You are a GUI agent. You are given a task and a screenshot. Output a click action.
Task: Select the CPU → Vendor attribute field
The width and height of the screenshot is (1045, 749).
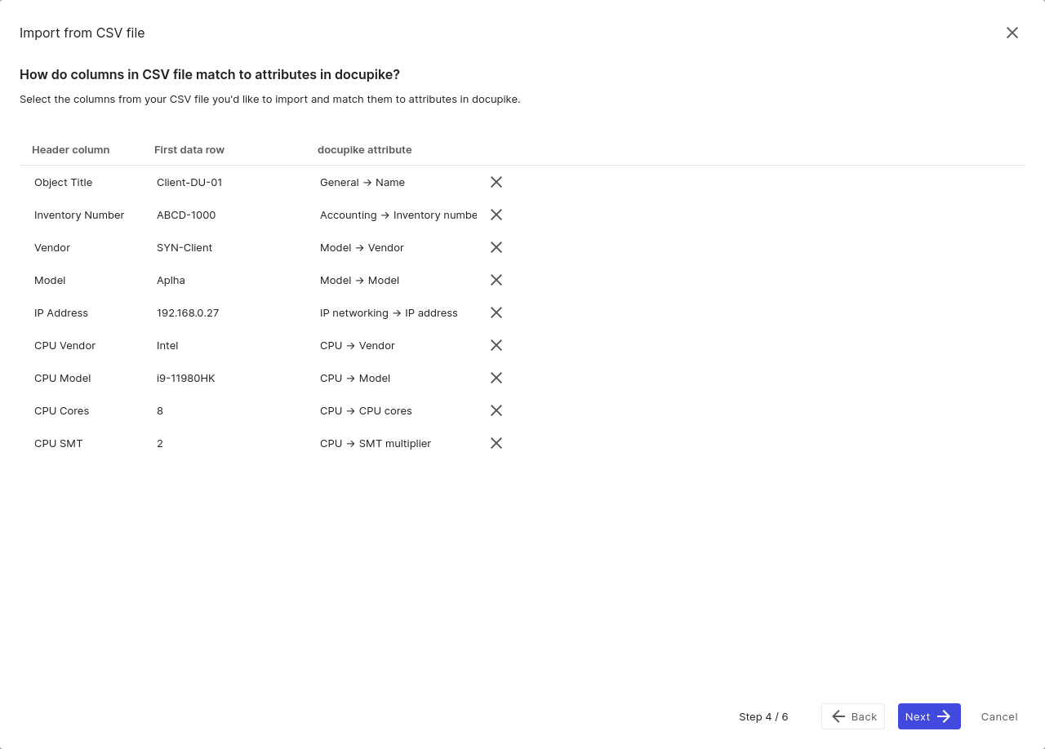click(x=398, y=345)
